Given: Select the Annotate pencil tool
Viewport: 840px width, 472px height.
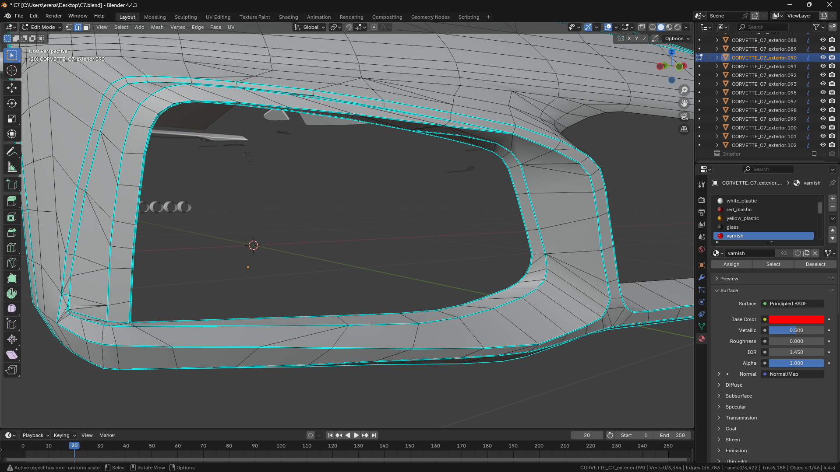Looking at the screenshot, I should click(12, 152).
